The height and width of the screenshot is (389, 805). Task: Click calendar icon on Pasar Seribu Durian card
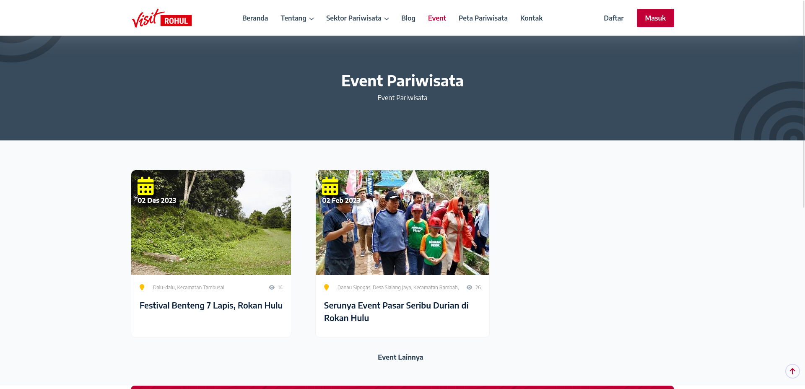[330, 186]
